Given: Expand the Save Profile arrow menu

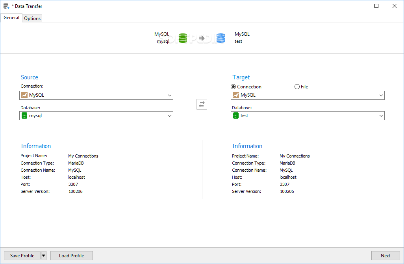Looking at the screenshot, I should pos(44,255).
